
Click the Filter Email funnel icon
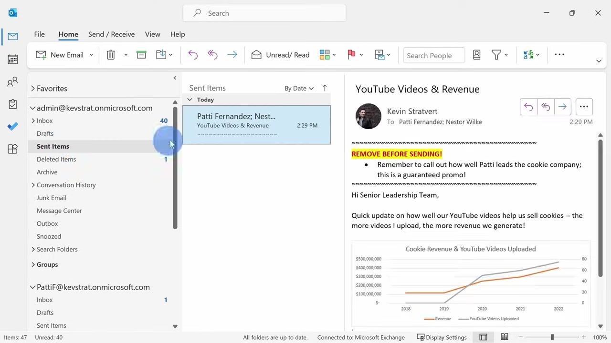[x=496, y=55]
